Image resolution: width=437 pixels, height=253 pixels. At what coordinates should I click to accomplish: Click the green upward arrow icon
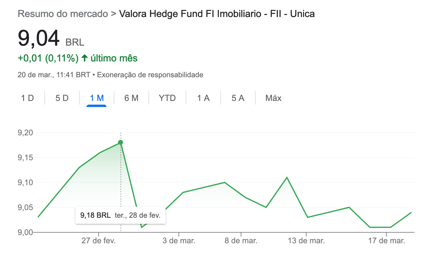[x=86, y=58]
